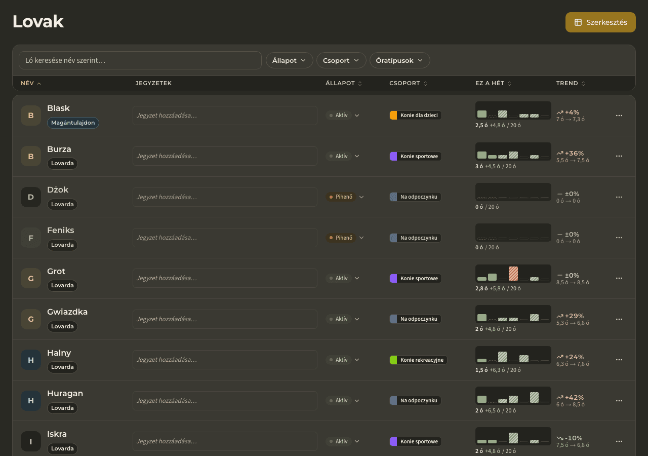Click the note field for Grot
The height and width of the screenshot is (456, 648).
pyautogui.click(x=225, y=278)
